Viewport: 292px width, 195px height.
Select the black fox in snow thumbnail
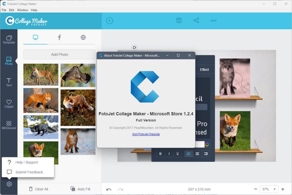pyautogui.click(x=41, y=127)
